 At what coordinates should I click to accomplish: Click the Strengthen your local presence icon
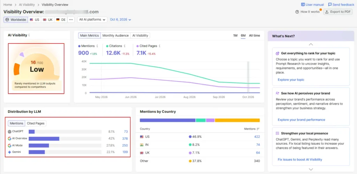click(277, 133)
